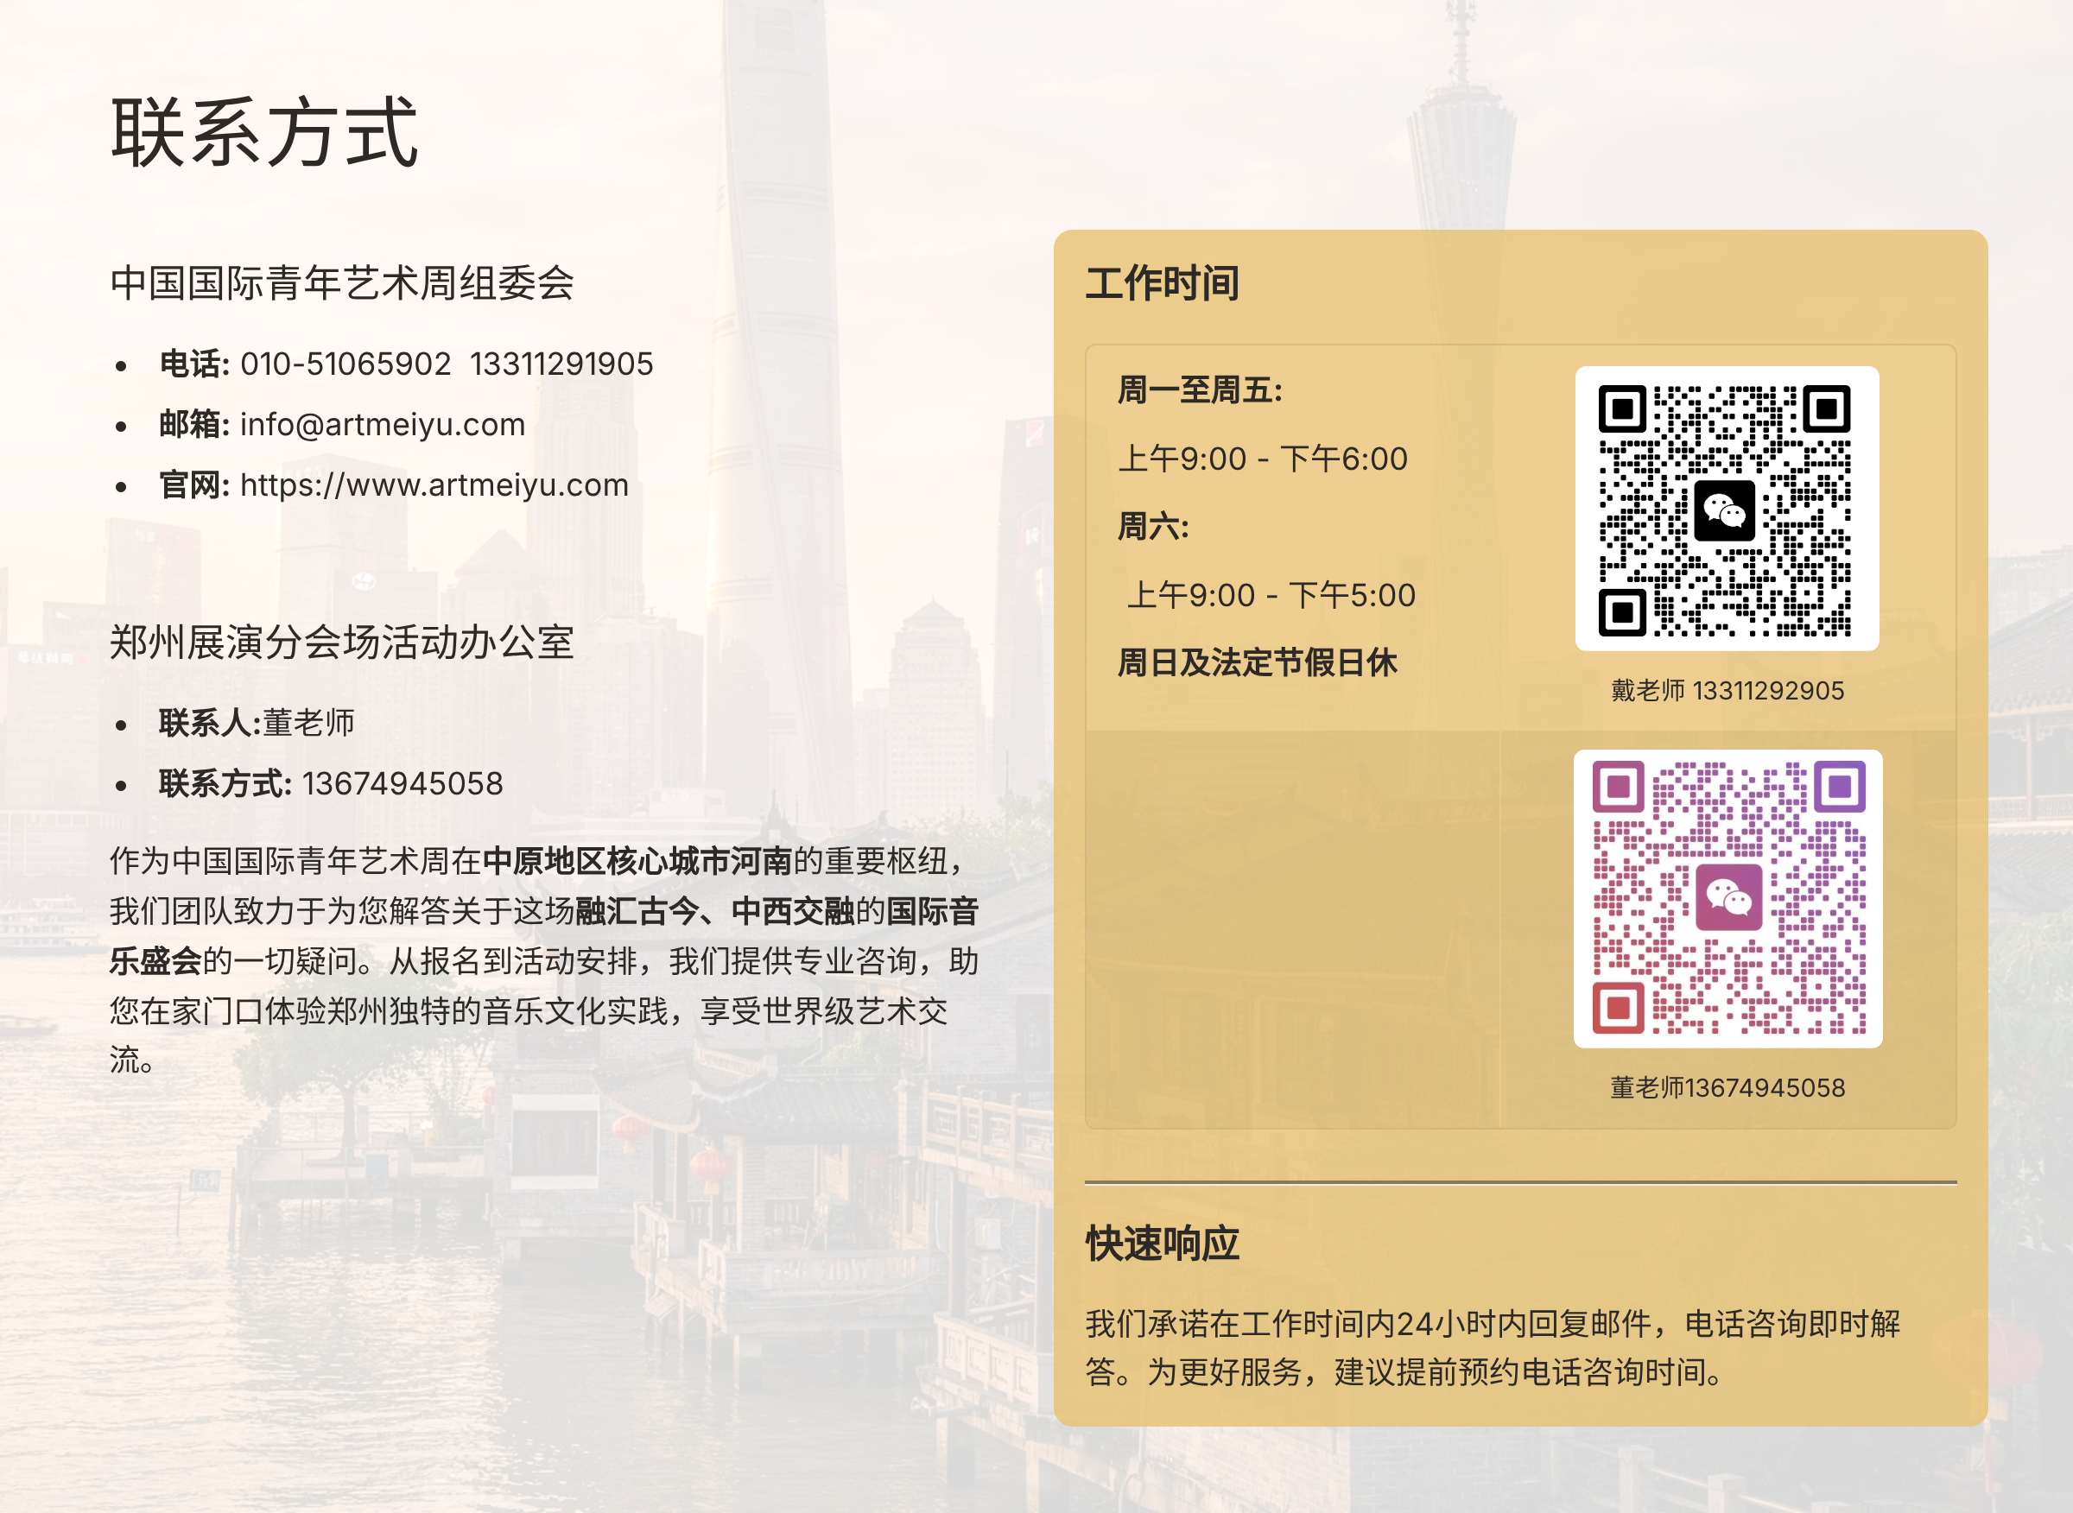Click 中国国际青年艺术周组委会 heading

342,282
